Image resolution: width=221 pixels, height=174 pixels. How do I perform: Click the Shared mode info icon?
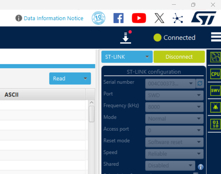[201, 167]
